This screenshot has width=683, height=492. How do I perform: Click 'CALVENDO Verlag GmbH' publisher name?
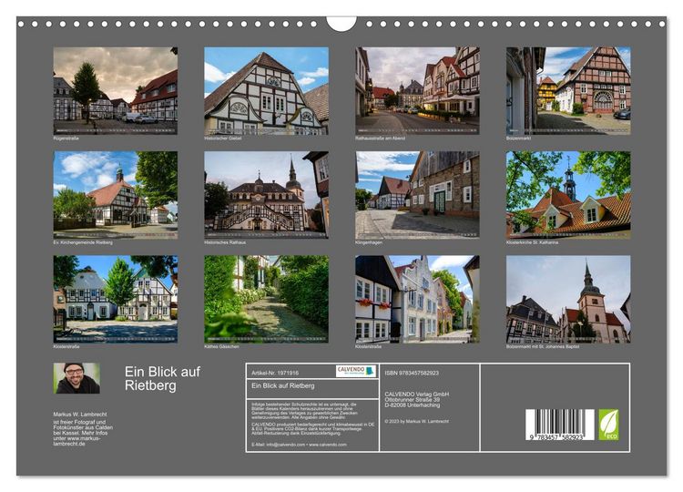pos(416,394)
